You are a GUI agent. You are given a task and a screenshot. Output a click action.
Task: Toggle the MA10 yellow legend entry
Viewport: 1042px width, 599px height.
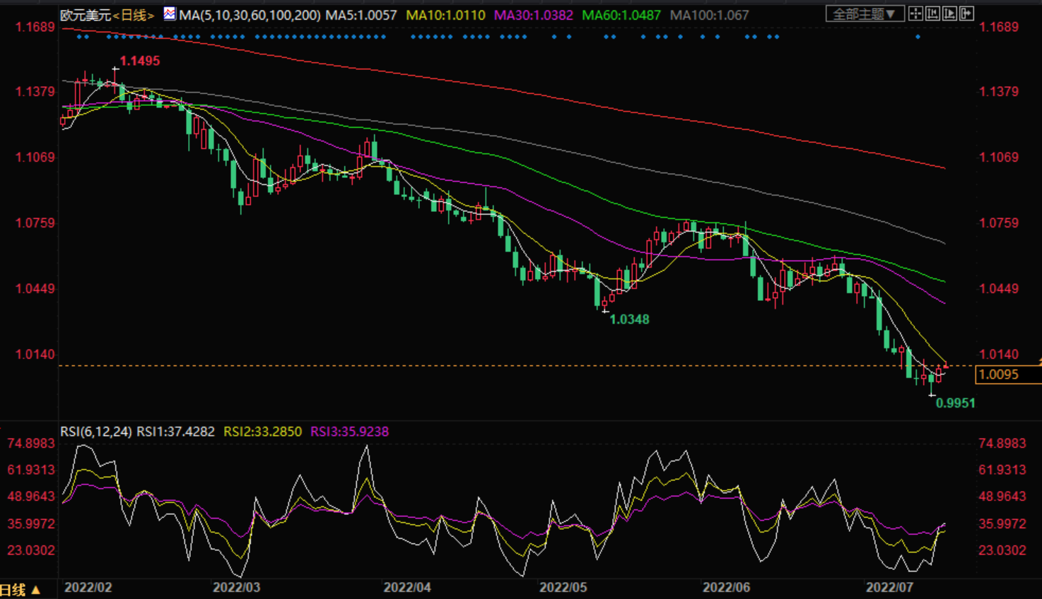pyautogui.click(x=445, y=15)
